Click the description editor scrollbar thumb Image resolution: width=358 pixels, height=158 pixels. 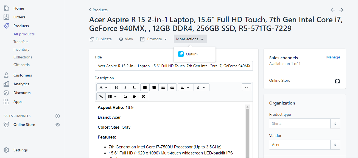pyautogui.click(x=247, y=133)
